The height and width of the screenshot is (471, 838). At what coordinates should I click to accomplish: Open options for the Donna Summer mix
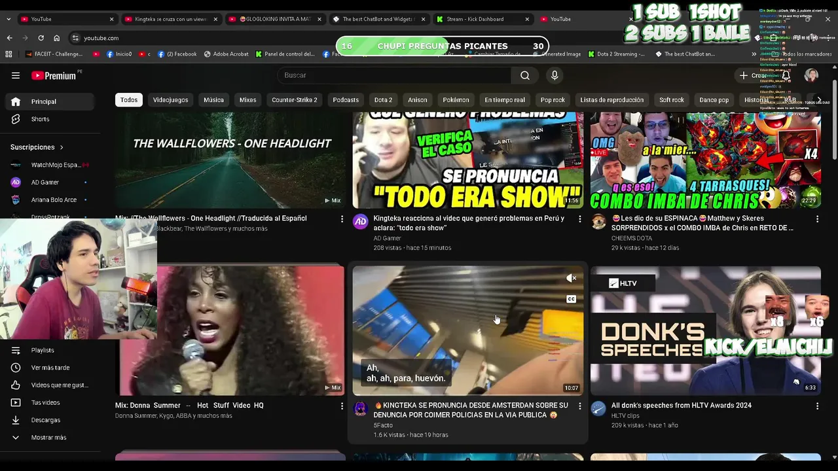[x=342, y=406]
